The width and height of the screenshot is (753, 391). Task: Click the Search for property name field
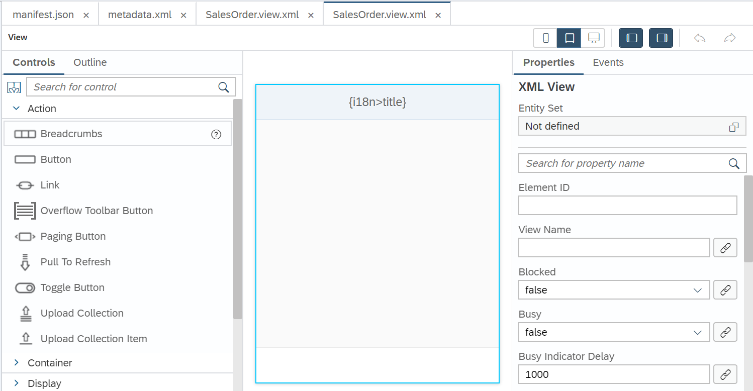(632, 163)
